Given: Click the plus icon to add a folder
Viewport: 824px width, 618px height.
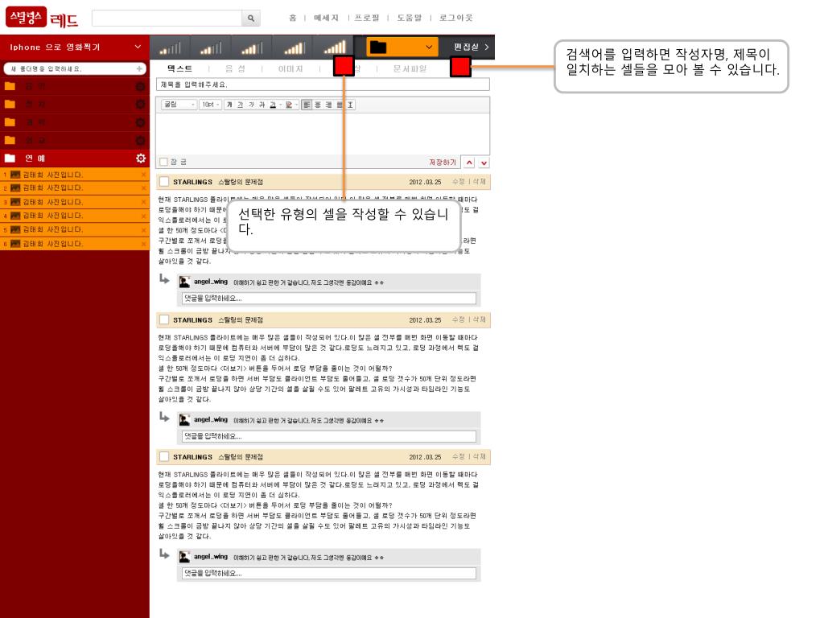Looking at the screenshot, I should [139, 69].
